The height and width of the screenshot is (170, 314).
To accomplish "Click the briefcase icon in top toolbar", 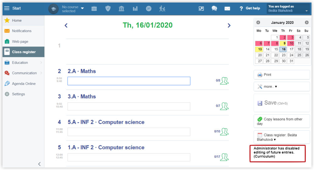I will point(94,8).
